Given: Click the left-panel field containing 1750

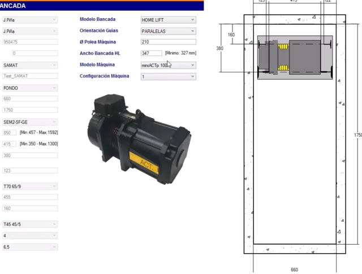Looking at the screenshot, I should click(30, 110).
